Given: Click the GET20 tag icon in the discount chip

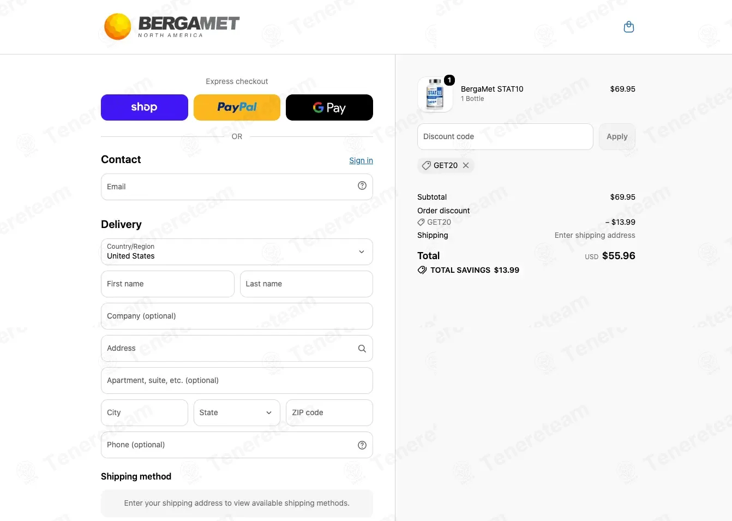Looking at the screenshot, I should pyautogui.click(x=427, y=165).
